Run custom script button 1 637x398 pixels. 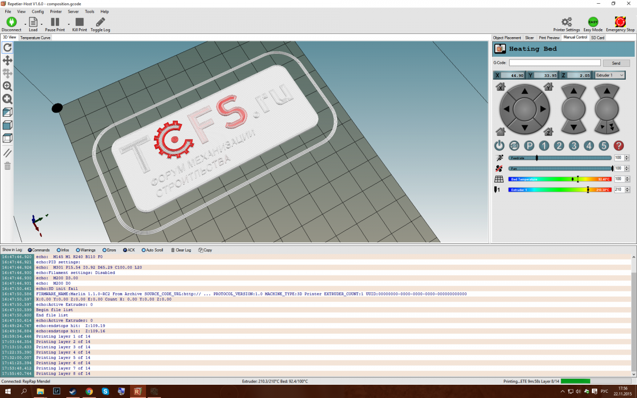[544, 145]
